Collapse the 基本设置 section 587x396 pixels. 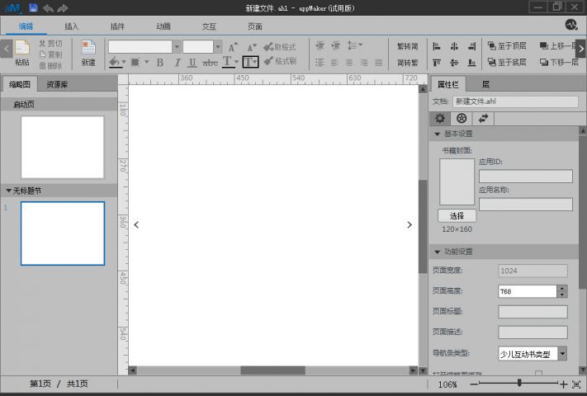pyautogui.click(x=437, y=134)
